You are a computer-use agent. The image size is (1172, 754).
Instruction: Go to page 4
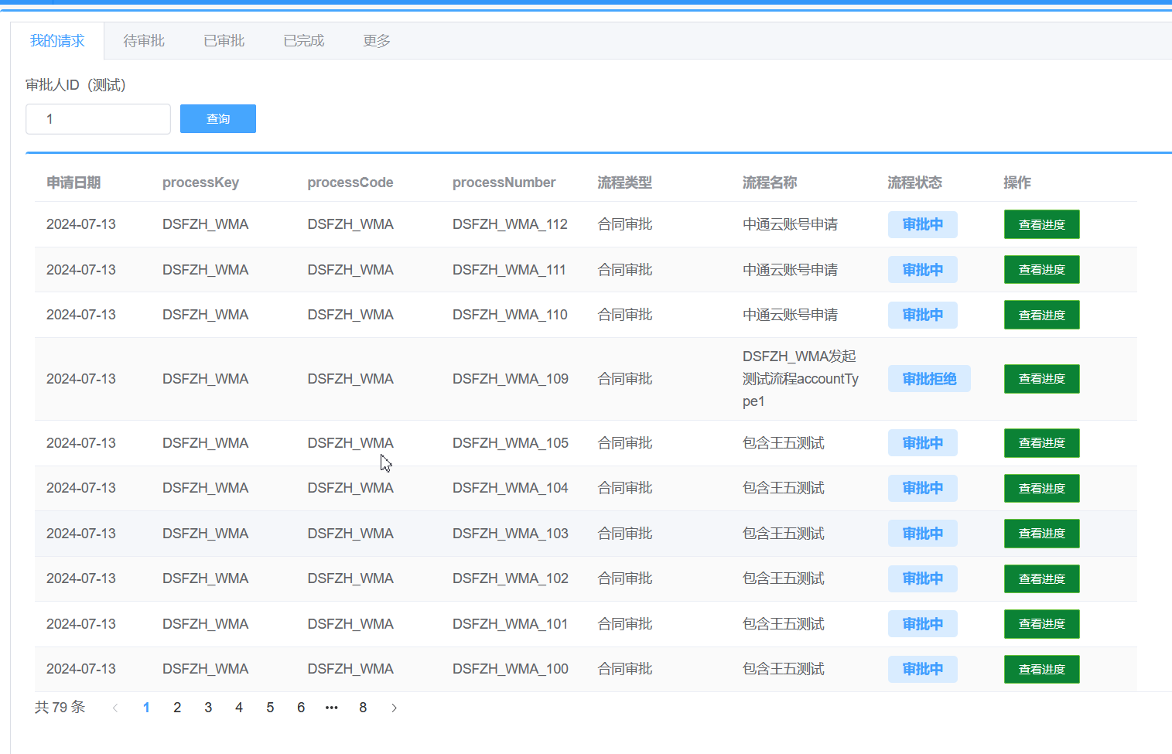[x=239, y=708]
